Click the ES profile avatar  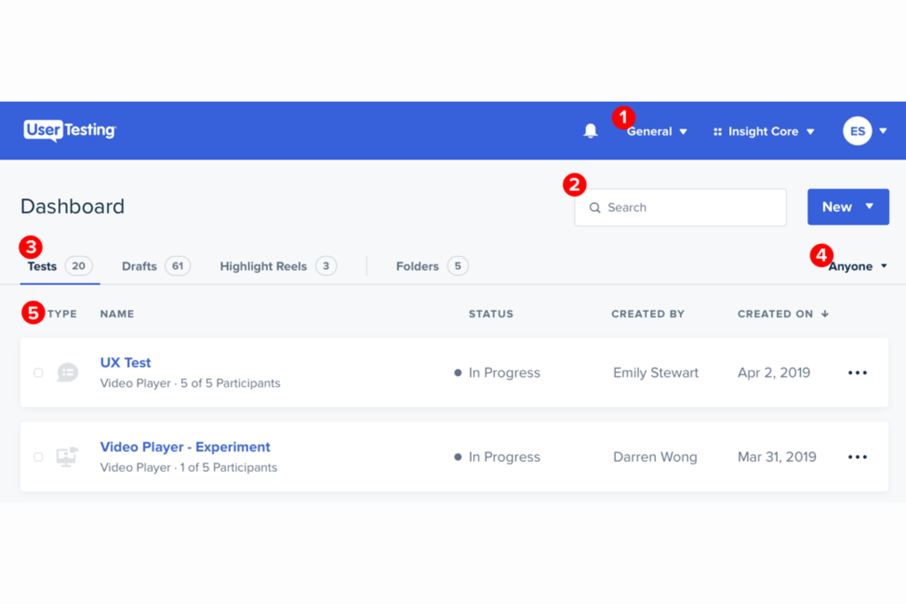point(857,130)
